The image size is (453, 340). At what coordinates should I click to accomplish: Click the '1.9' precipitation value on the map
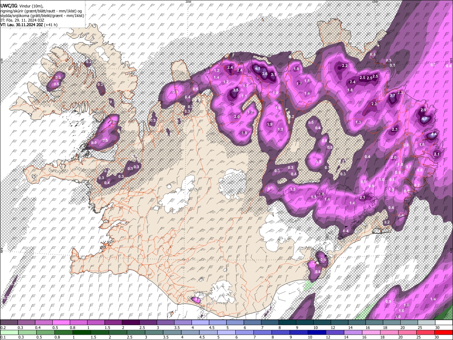270,124
